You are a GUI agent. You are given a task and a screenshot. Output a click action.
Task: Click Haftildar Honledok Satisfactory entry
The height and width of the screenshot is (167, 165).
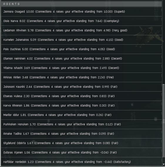click(x=82, y=162)
